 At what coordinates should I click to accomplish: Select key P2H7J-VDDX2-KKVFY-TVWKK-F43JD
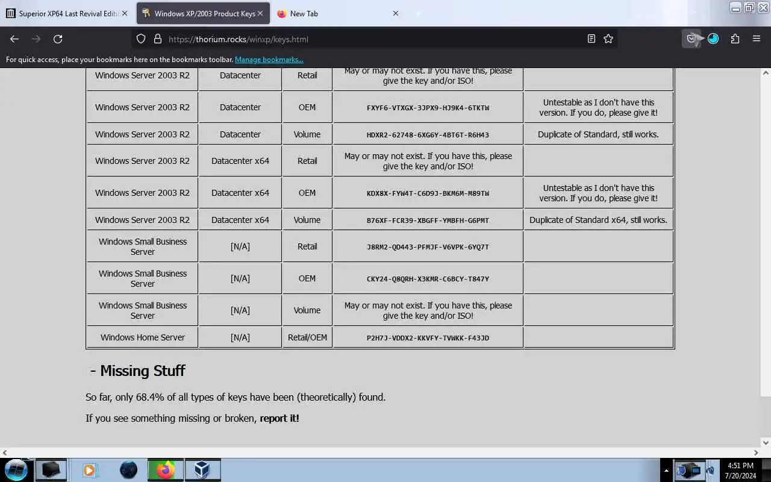pyautogui.click(x=428, y=338)
